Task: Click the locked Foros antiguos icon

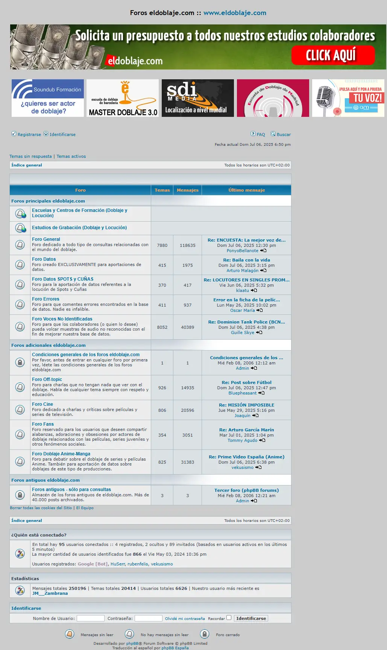Action: pos(20,495)
